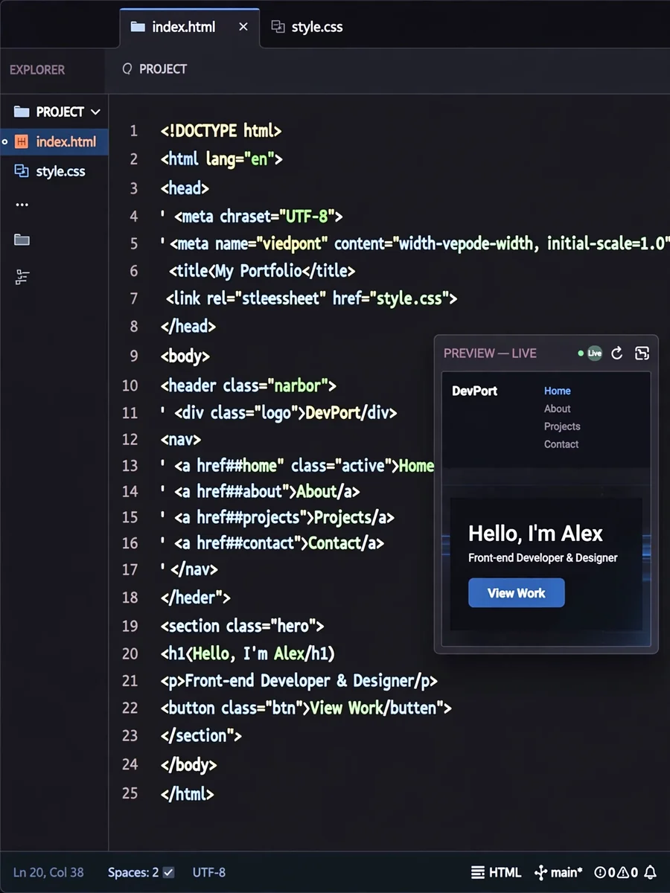Click the header class="narbor" line
Image resolution: width=670 pixels, height=893 pixels.
249,385
